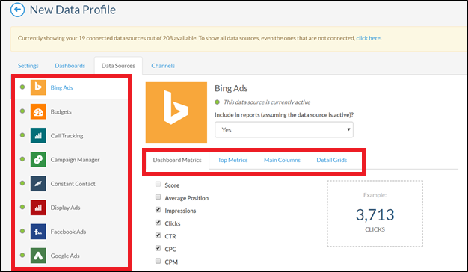Switch to the Dashboards tab
The width and height of the screenshot is (468, 272).
click(x=70, y=66)
